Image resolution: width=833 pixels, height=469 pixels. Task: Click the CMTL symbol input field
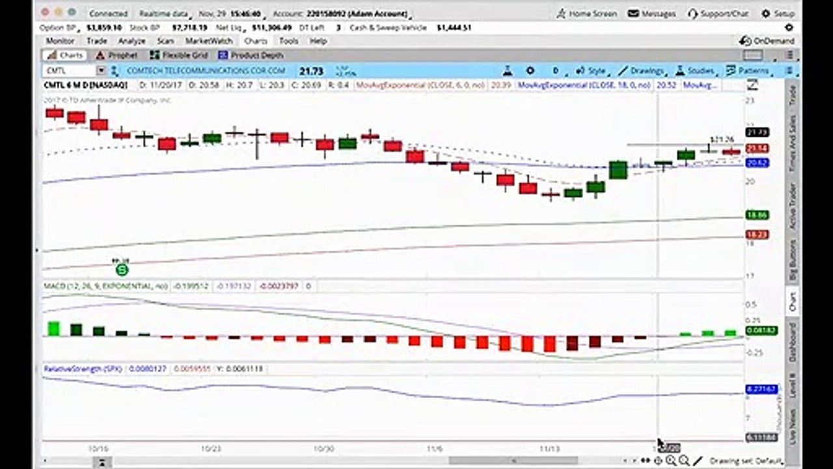[x=70, y=71]
